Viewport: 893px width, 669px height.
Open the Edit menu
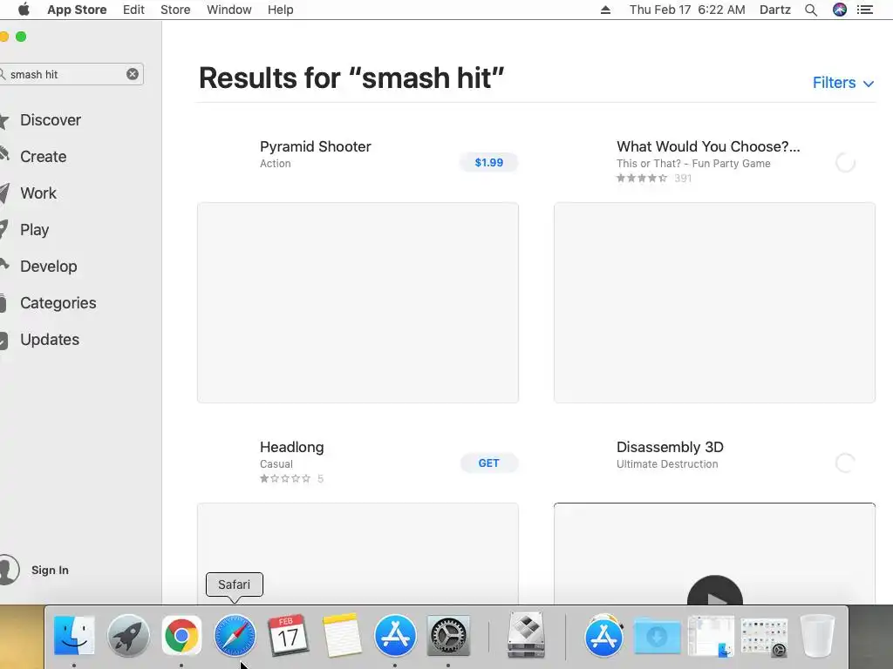coord(133,10)
